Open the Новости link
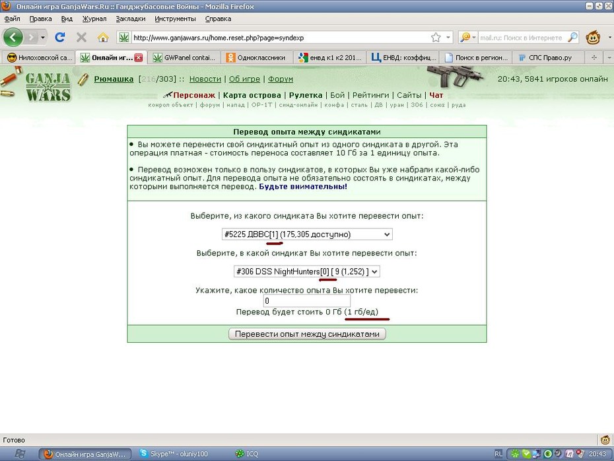 (x=205, y=79)
